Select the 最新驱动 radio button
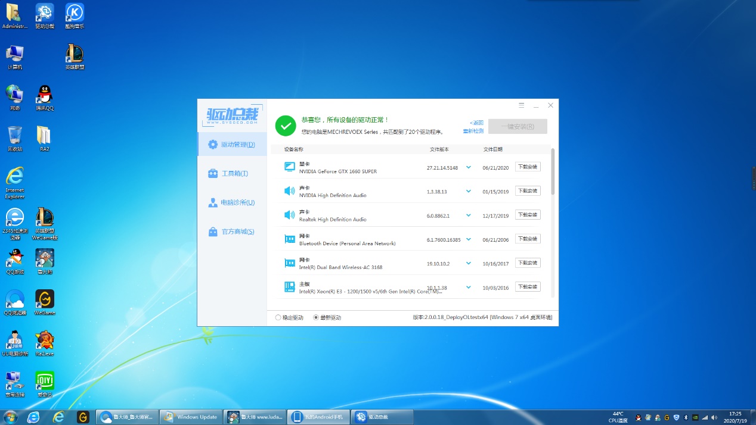 pos(317,317)
